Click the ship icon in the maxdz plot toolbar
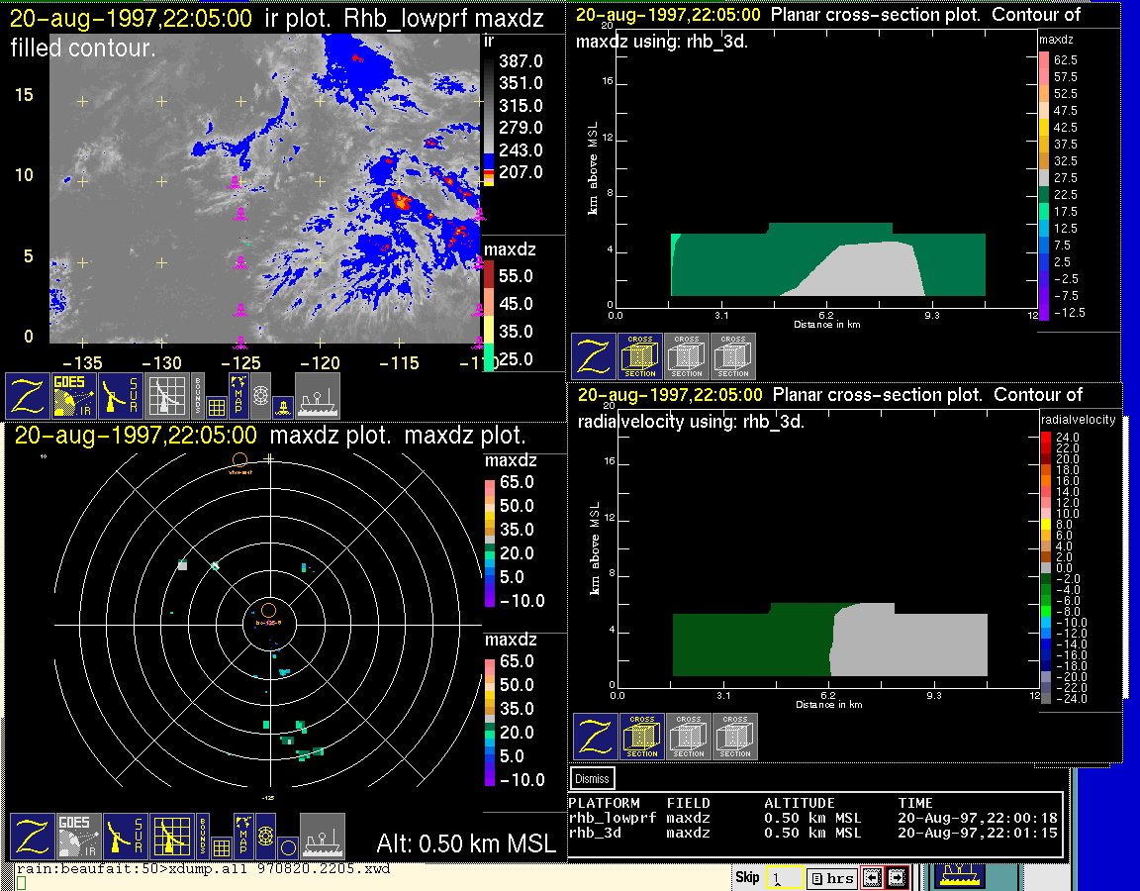The width and height of the screenshot is (1140, 891). tap(323, 837)
